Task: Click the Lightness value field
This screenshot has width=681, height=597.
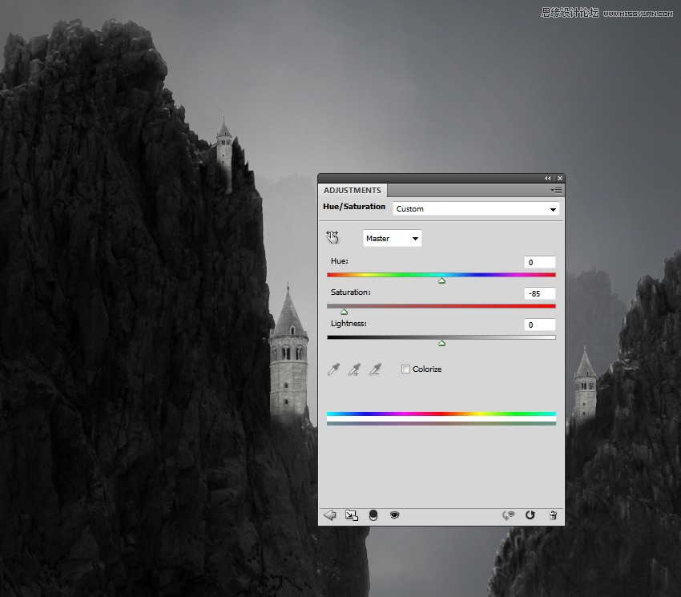Action: (539, 325)
